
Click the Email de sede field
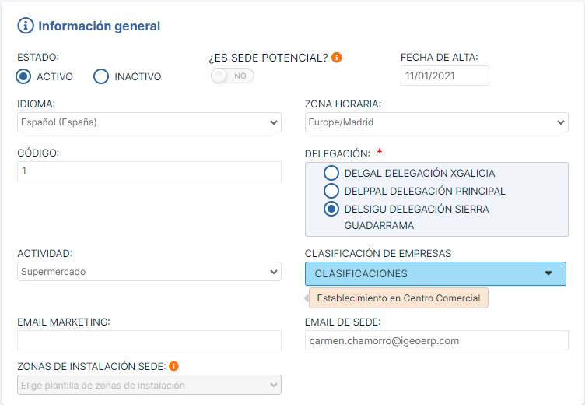[x=436, y=340]
